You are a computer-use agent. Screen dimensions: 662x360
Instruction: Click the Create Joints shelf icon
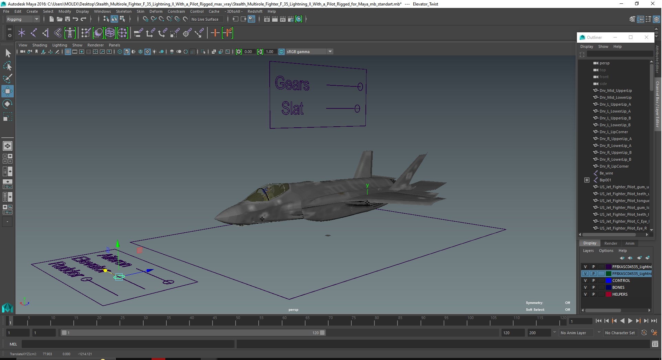click(x=34, y=33)
